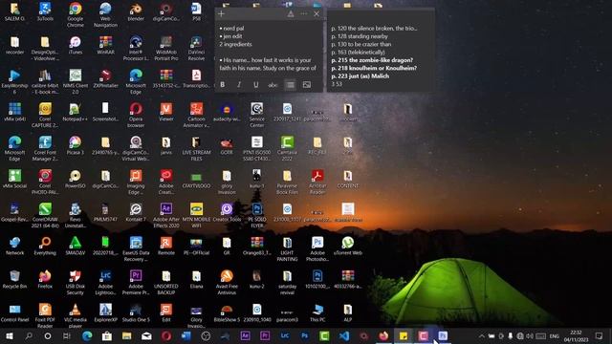Add an image to the sticky note
612x344 pixels.
coord(307,85)
